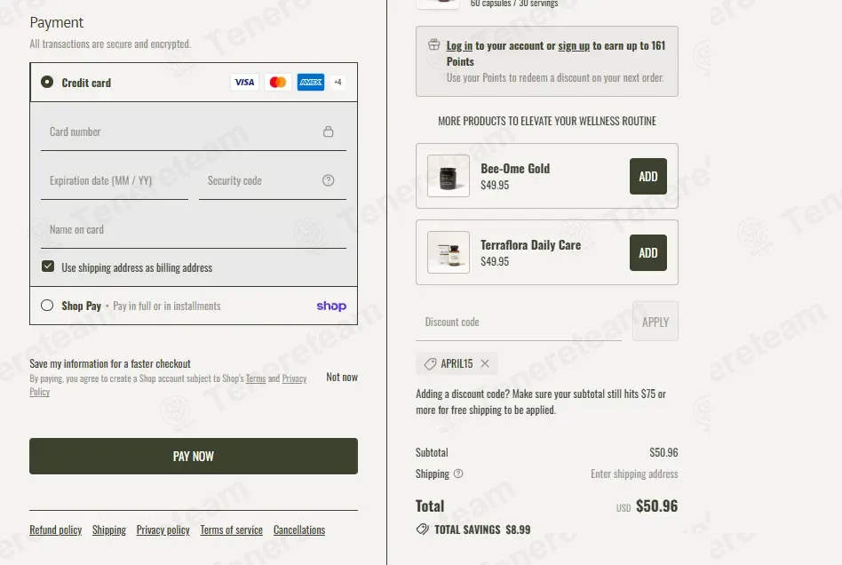Click the Pay Now button

click(x=194, y=456)
